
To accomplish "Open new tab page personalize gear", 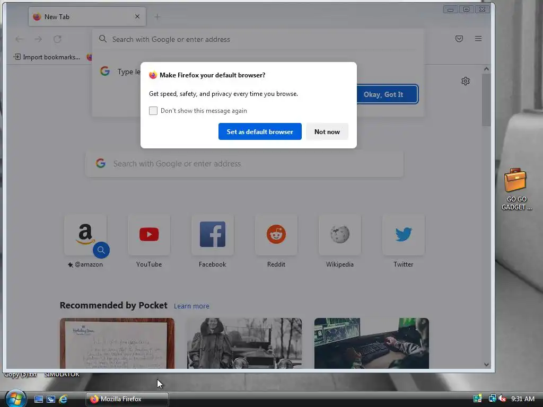I will tap(466, 81).
